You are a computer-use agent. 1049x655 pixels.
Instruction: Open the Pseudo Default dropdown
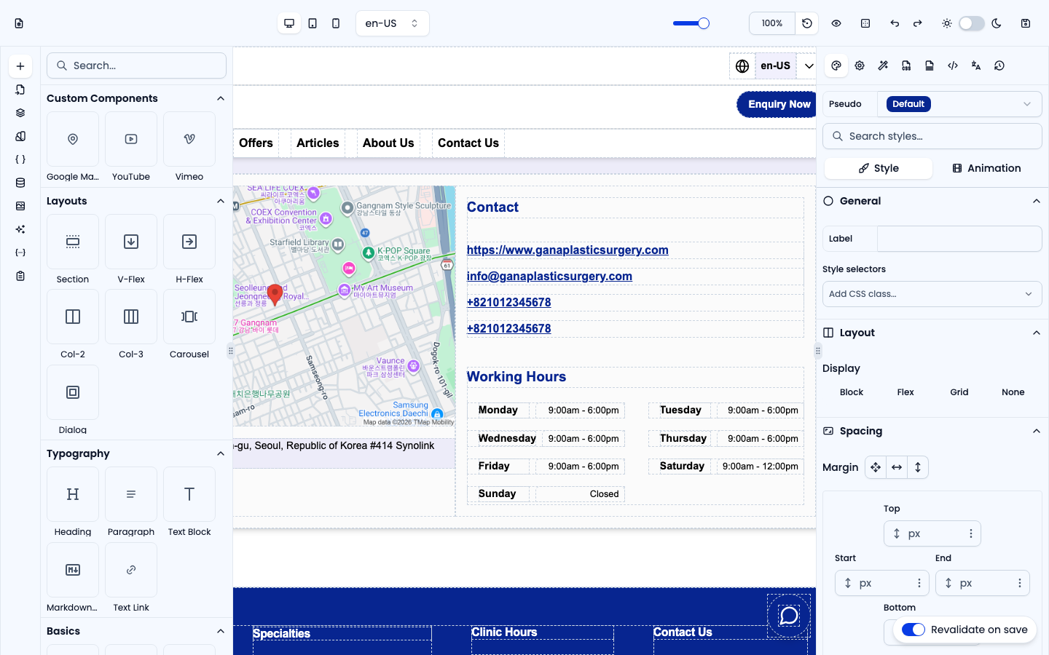tap(959, 104)
